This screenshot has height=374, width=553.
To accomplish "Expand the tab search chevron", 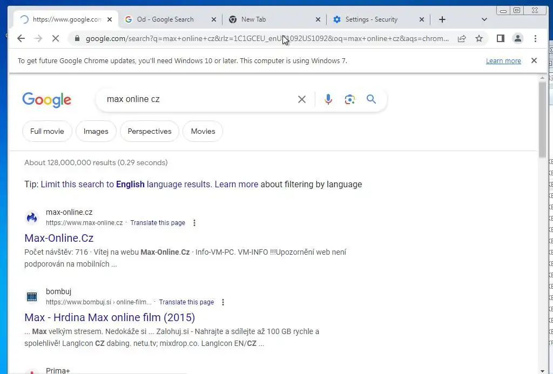I will [x=484, y=19].
